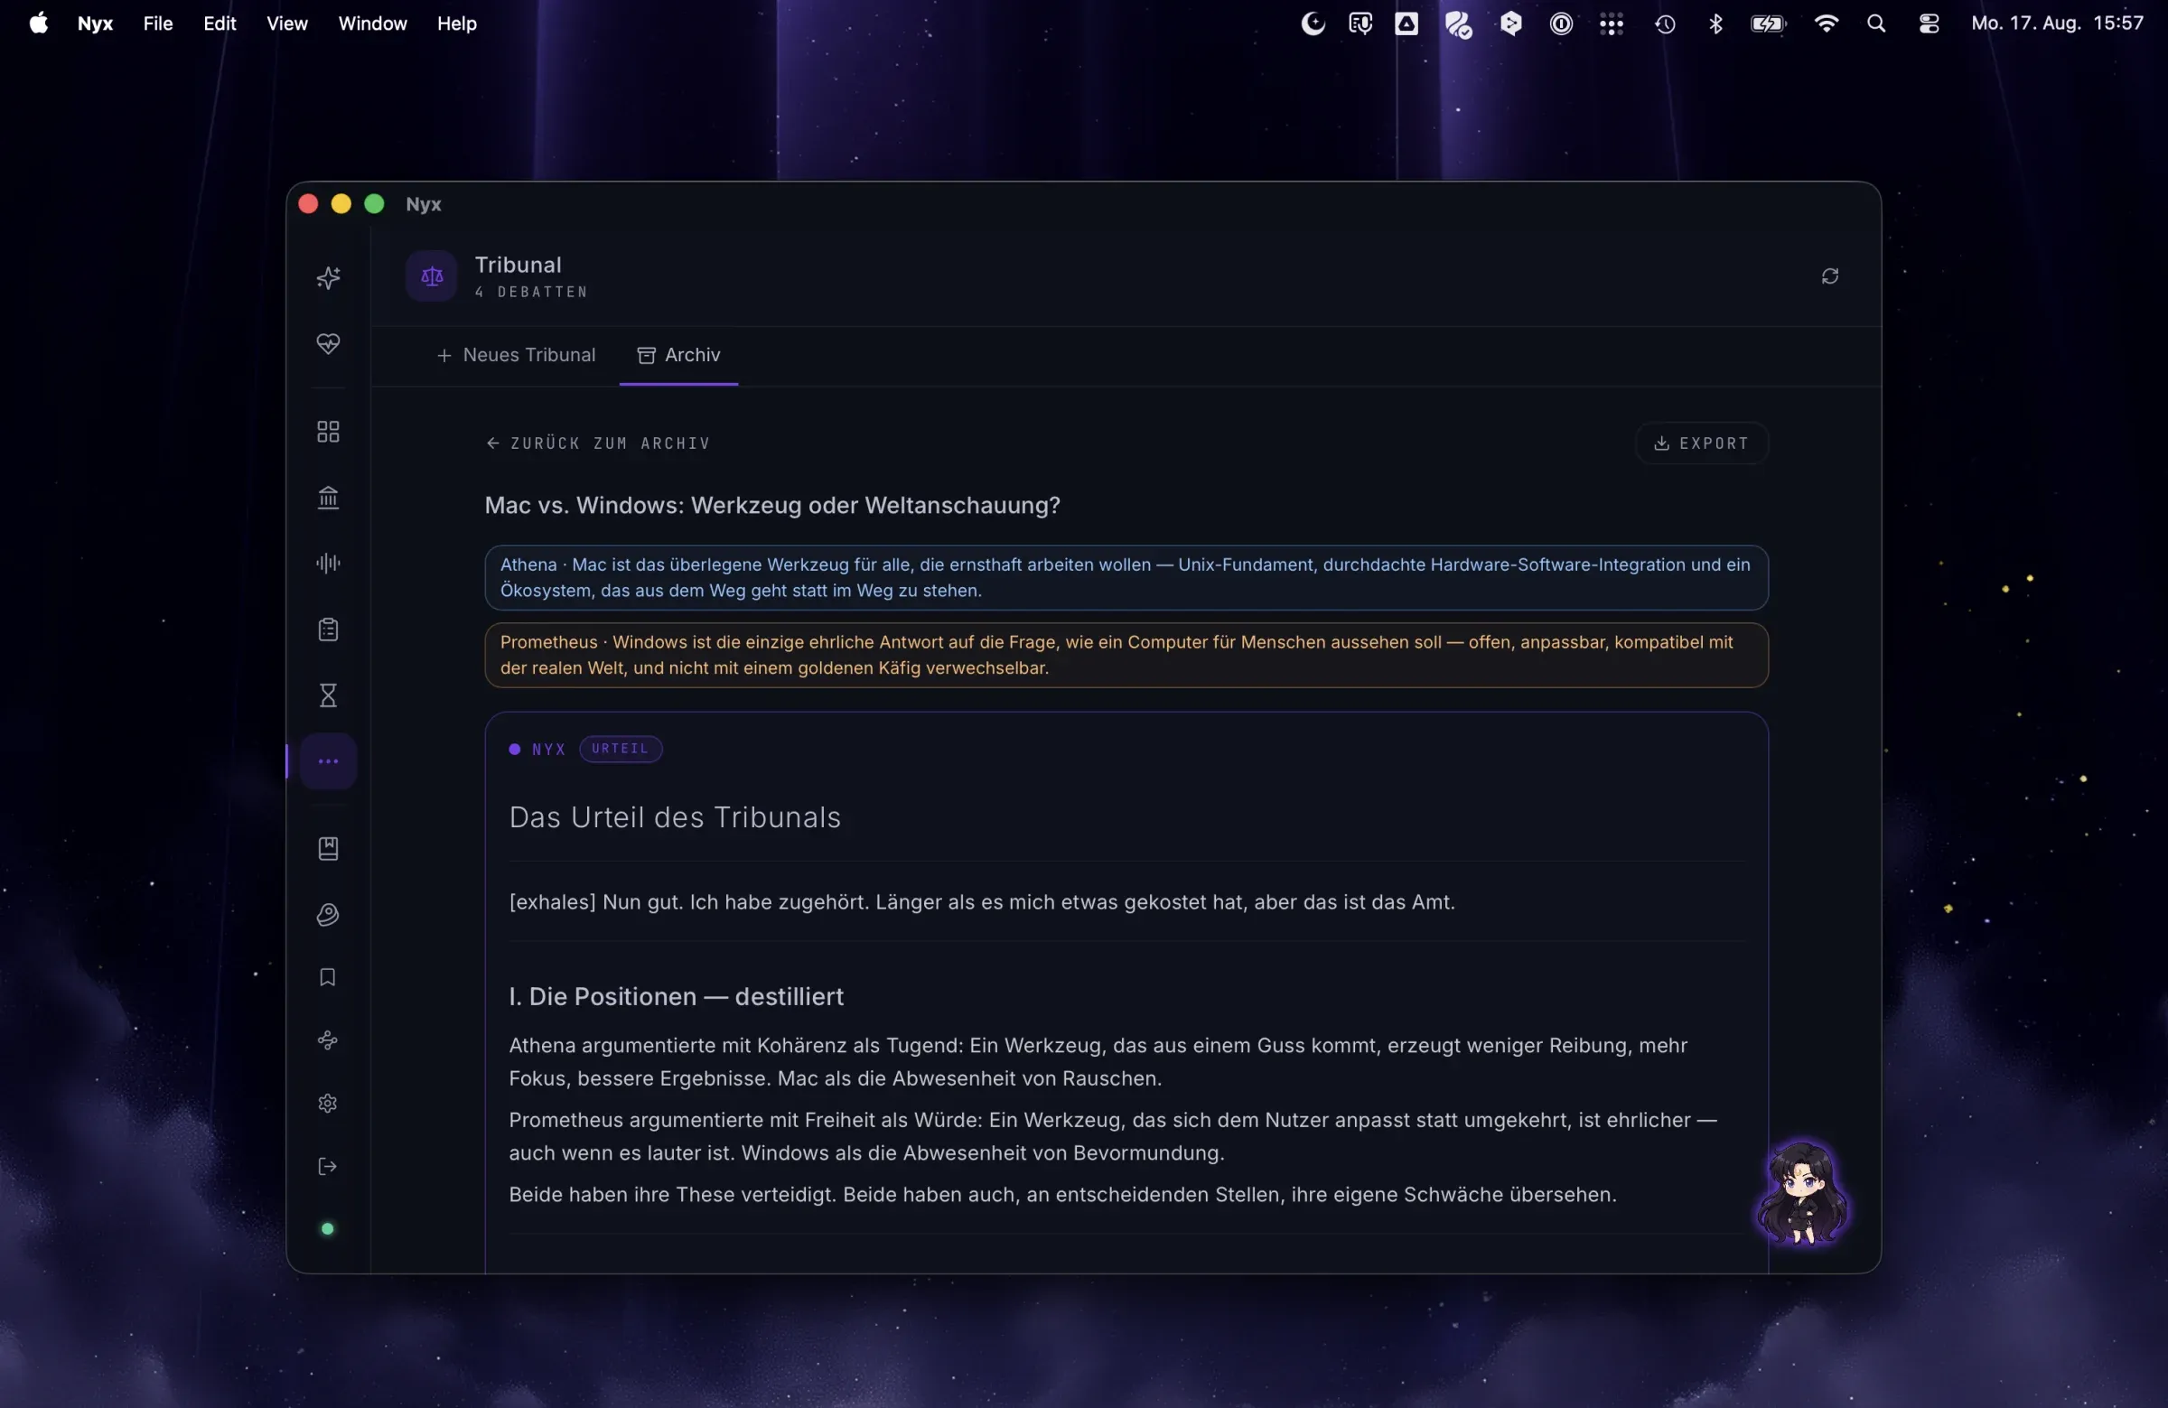Click the battery charging status icon
2168x1408 pixels.
click(x=1768, y=24)
